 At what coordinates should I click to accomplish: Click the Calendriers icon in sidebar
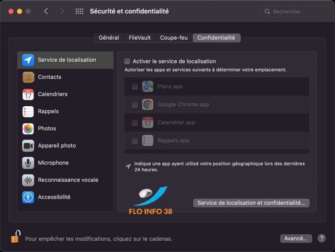click(28, 94)
